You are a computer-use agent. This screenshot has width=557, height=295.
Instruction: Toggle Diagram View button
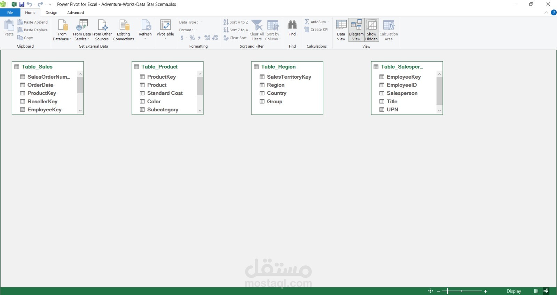(x=356, y=30)
